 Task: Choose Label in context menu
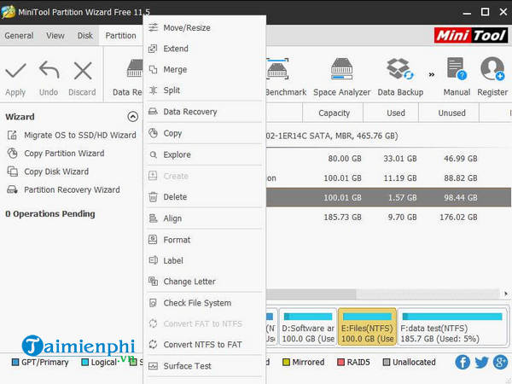[205, 260]
